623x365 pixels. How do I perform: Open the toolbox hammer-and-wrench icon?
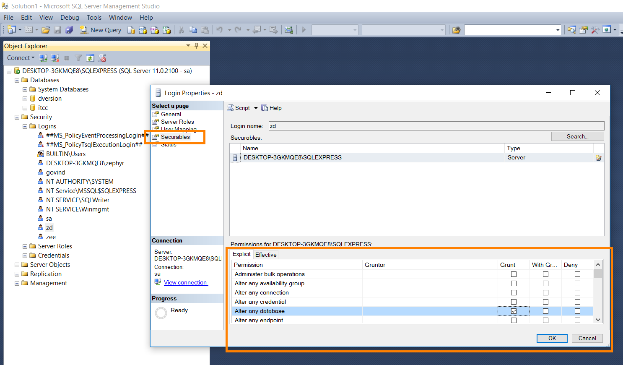[595, 30]
